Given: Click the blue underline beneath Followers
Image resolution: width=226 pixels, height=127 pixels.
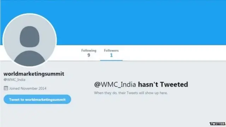Looking at the screenshot, I should 111,60.
